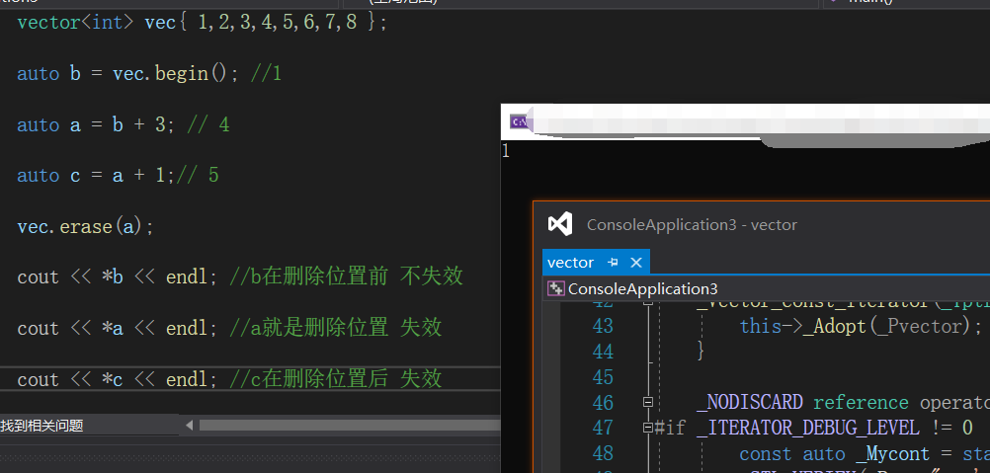The image size is (990, 473).
Task: Collapse the code block at line 46
Action: [648, 402]
